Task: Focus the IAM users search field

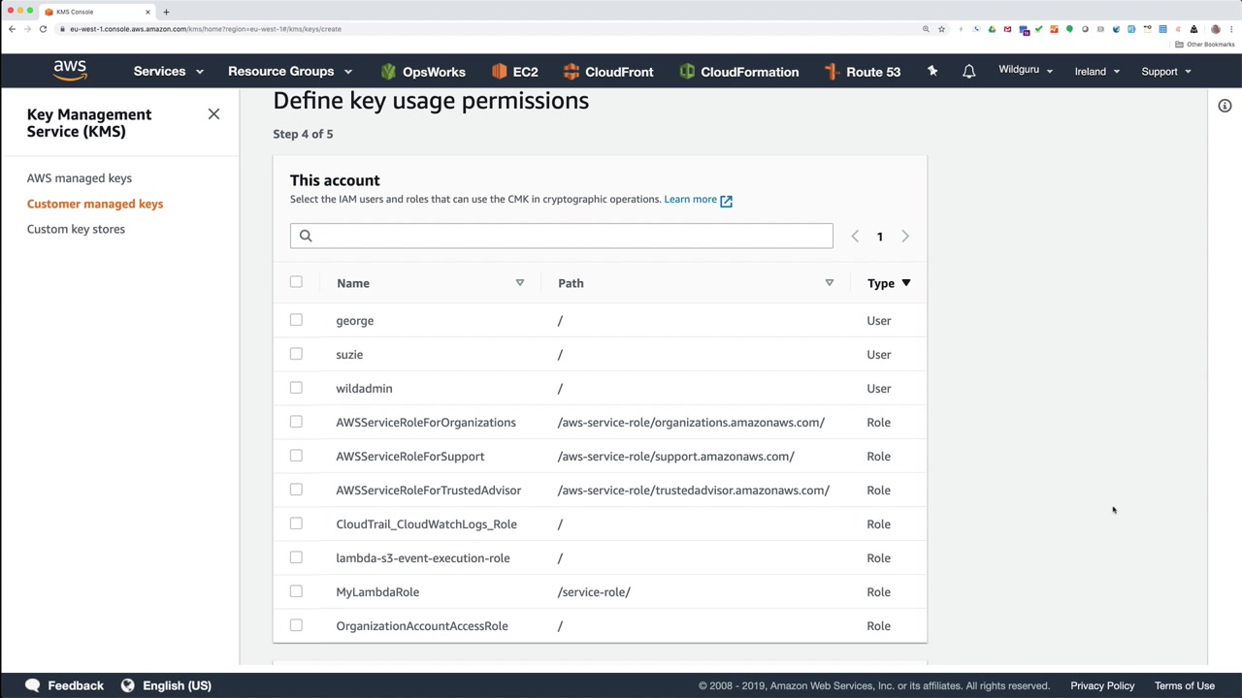Action: click(561, 236)
